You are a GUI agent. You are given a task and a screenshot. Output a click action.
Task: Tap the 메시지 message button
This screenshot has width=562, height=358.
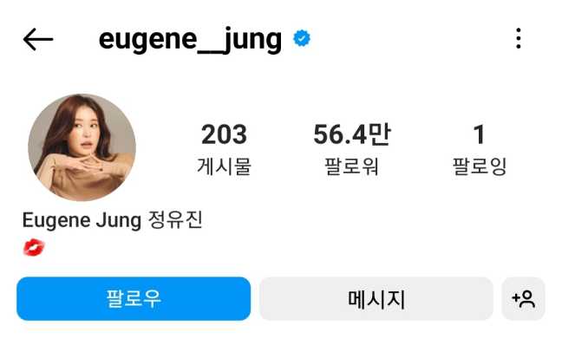click(x=376, y=299)
